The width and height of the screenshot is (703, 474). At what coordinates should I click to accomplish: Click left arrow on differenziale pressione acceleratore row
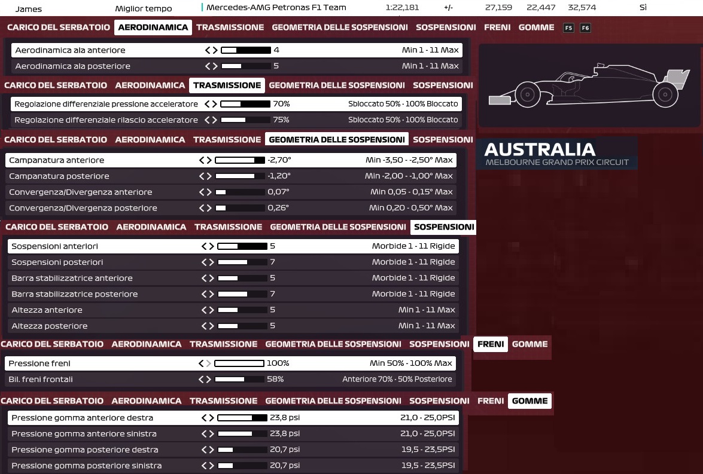tap(207, 104)
